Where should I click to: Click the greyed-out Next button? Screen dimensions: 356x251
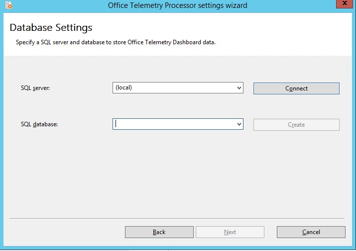click(x=230, y=232)
